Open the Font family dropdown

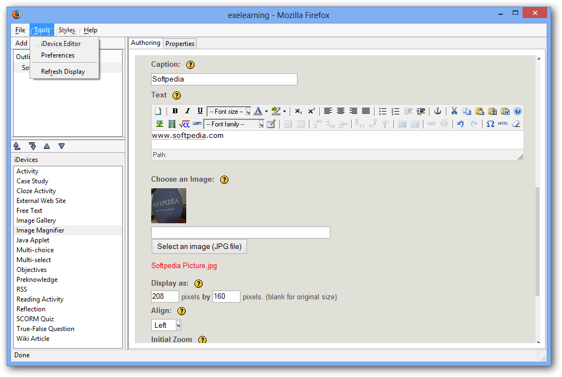234,124
